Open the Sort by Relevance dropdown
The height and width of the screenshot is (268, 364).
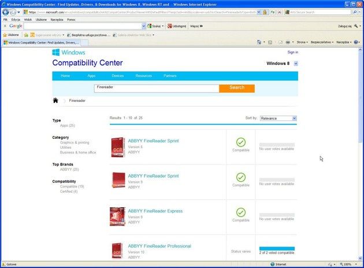[x=278, y=119]
